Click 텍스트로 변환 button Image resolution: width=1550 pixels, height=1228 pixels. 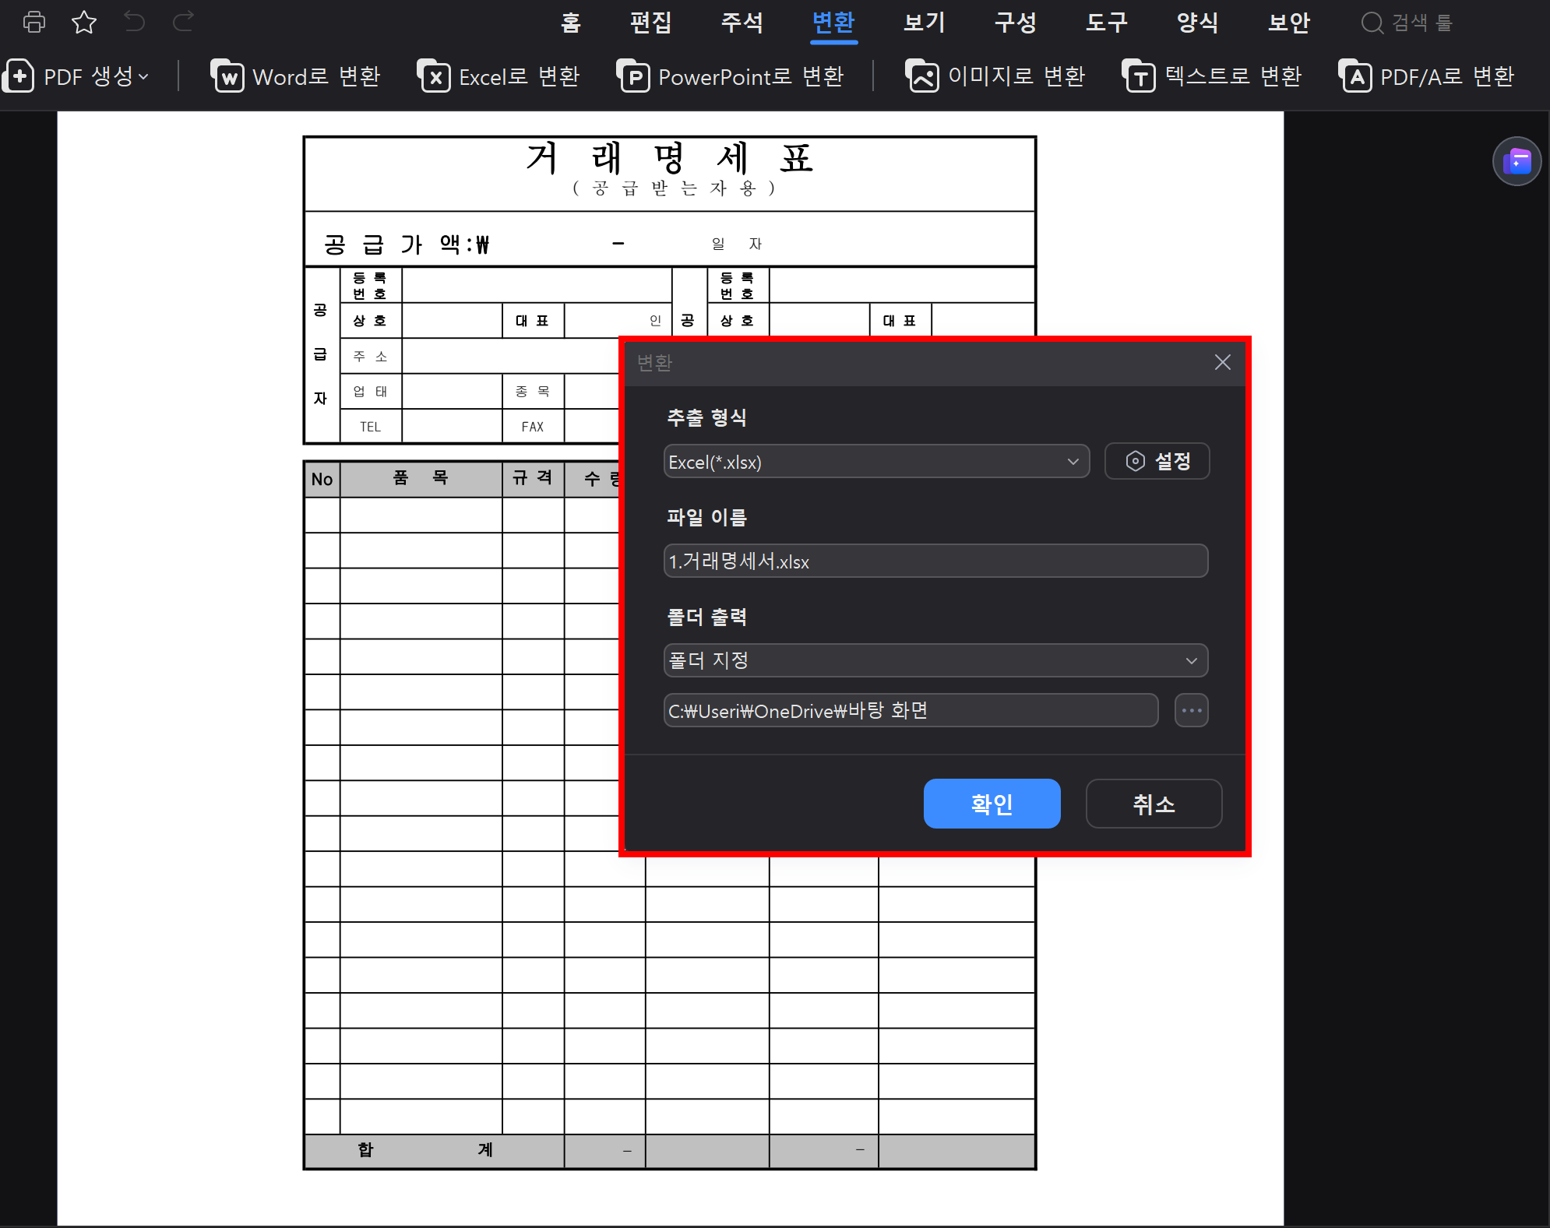coord(1212,76)
